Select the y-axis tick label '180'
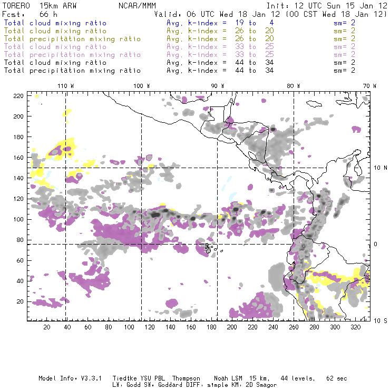 [18, 137]
